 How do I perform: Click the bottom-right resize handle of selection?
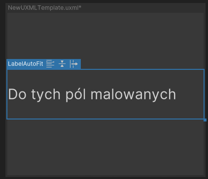[205, 120]
